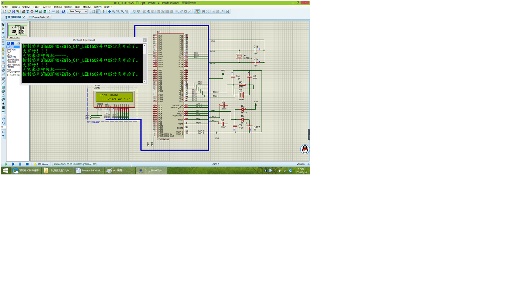Click the Zoom Out magnifier icon
Image resolution: width=532 pixels, height=299 pixels.
click(x=118, y=11)
